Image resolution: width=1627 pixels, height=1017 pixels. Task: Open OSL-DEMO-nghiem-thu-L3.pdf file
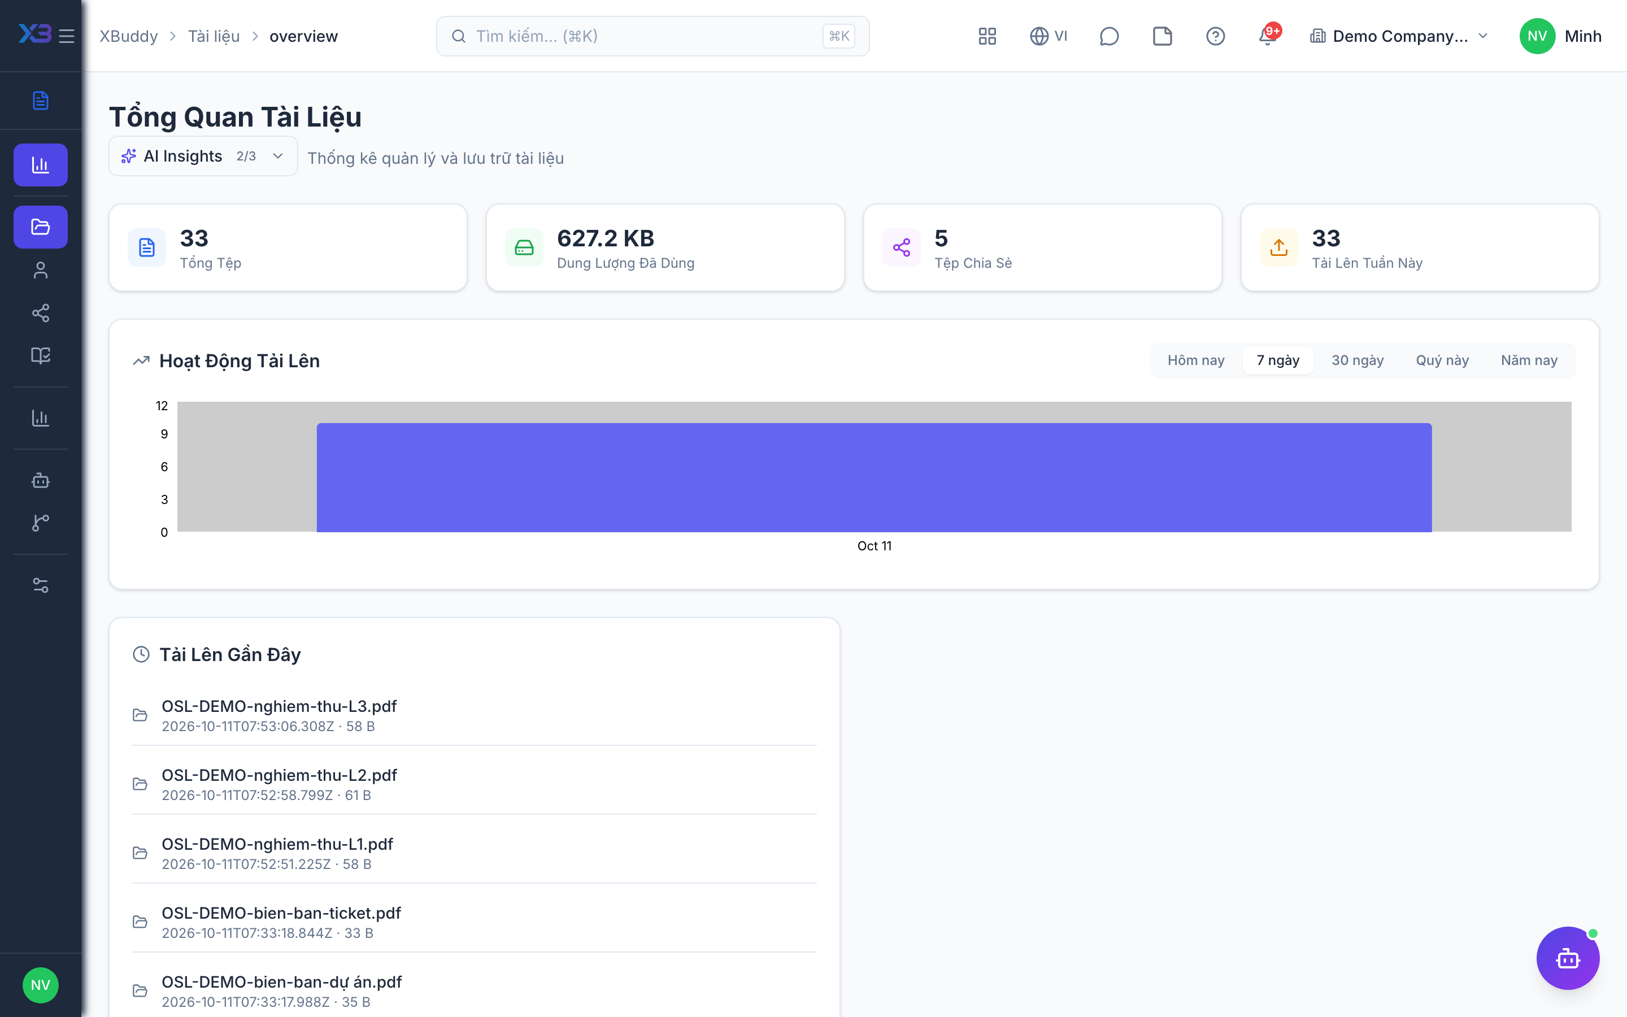[x=474, y=716]
